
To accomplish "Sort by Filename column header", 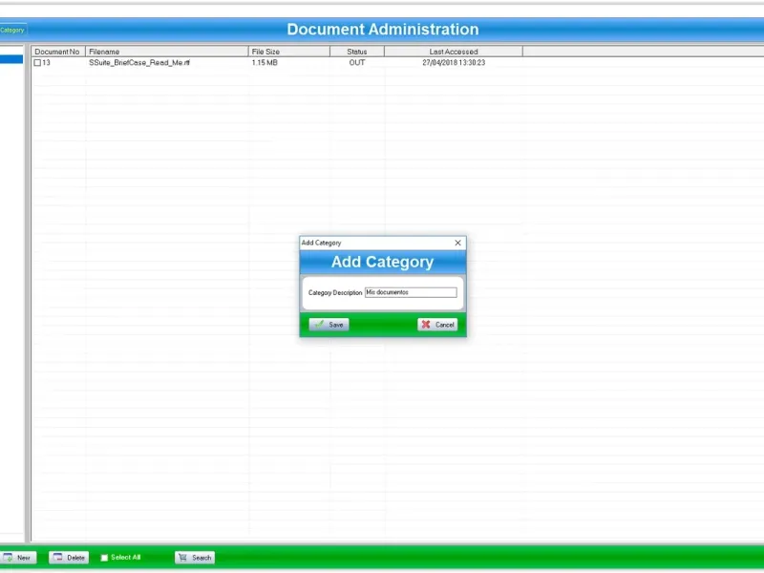I will [166, 52].
